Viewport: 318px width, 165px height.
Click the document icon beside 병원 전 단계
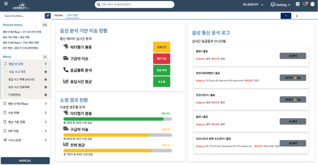click(5, 64)
